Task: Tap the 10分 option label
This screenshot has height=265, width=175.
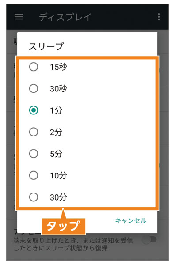Action: pyautogui.click(x=58, y=175)
